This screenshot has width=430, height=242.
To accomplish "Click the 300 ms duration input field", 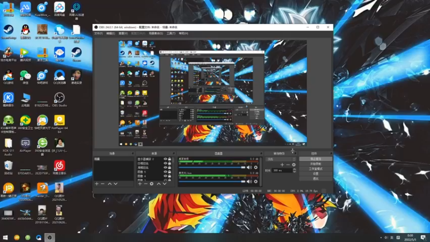I will (282, 170).
